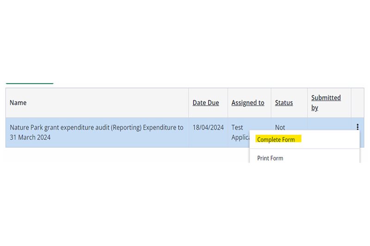Sort the table by Date Due header
This screenshot has height=246, width=370.
click(x=206, y=103)
